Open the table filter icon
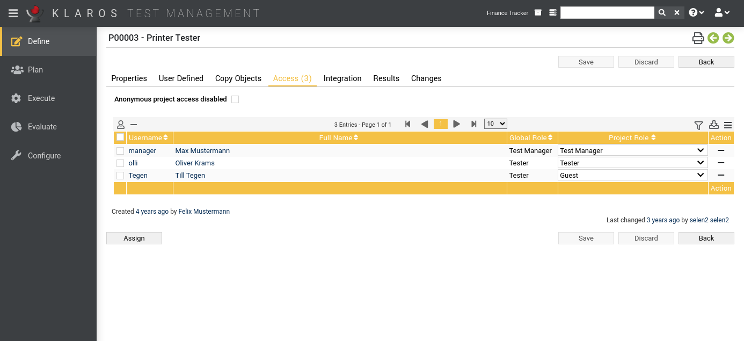744x341 pixels. pos(698,125)
